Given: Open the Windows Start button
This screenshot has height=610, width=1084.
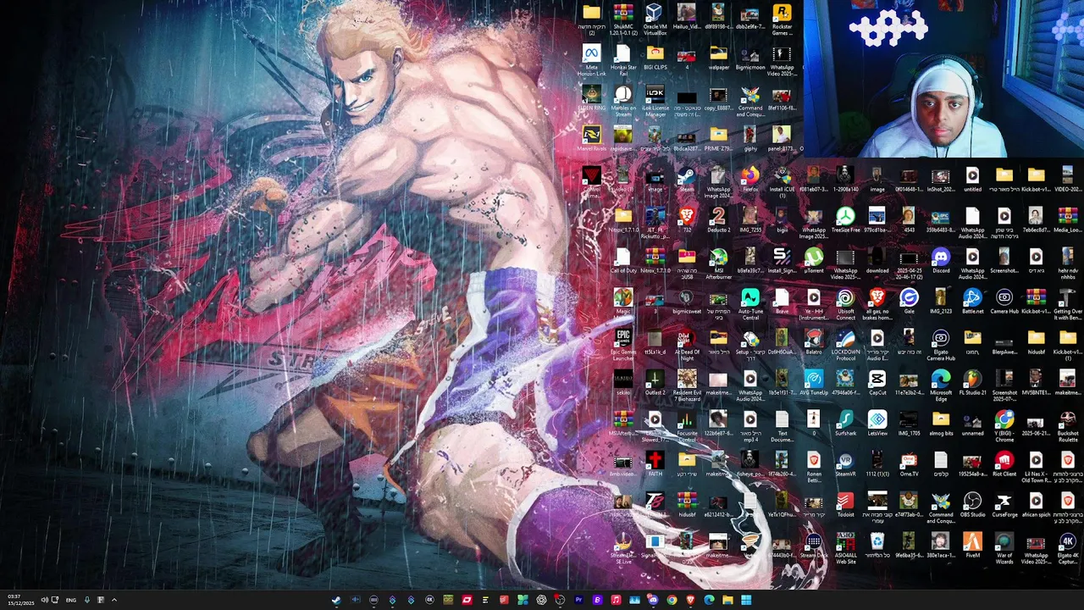Looking at the screenshot, I should coord(746,600).
